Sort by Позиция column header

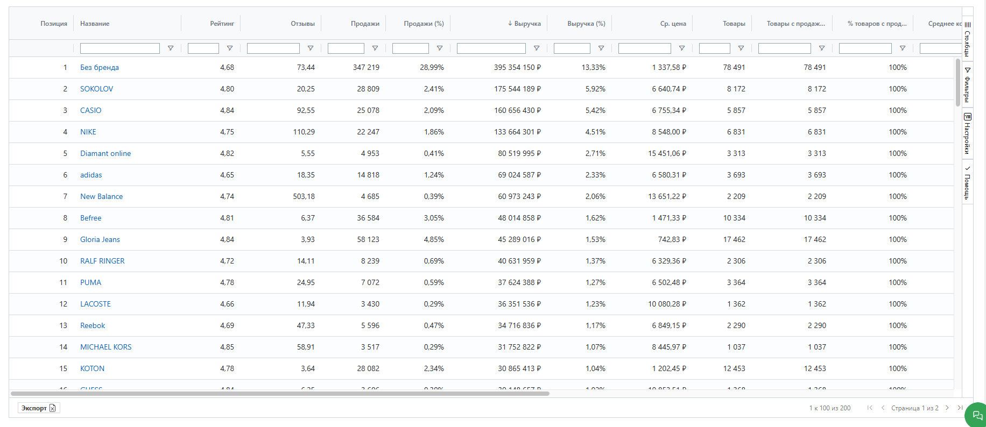coord(54,24)
